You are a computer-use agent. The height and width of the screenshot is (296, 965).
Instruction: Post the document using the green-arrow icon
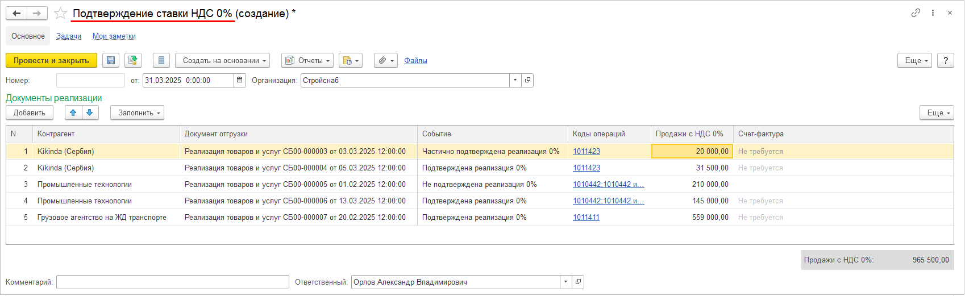tap(133, 60)
